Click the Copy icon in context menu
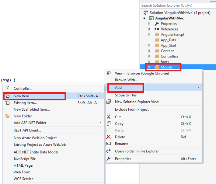 click(x=109, y=124)
